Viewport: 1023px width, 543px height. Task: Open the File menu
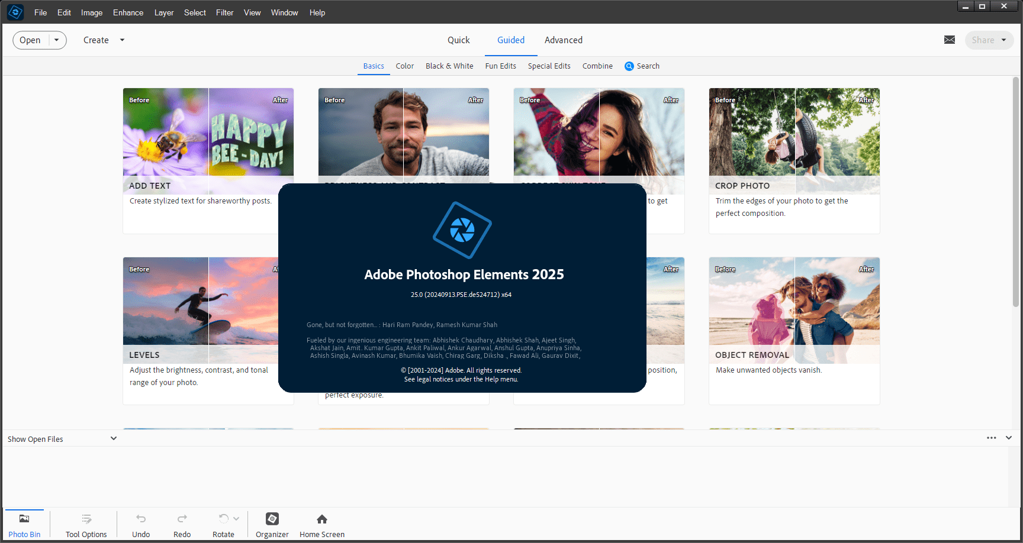(x=41, y=12)
